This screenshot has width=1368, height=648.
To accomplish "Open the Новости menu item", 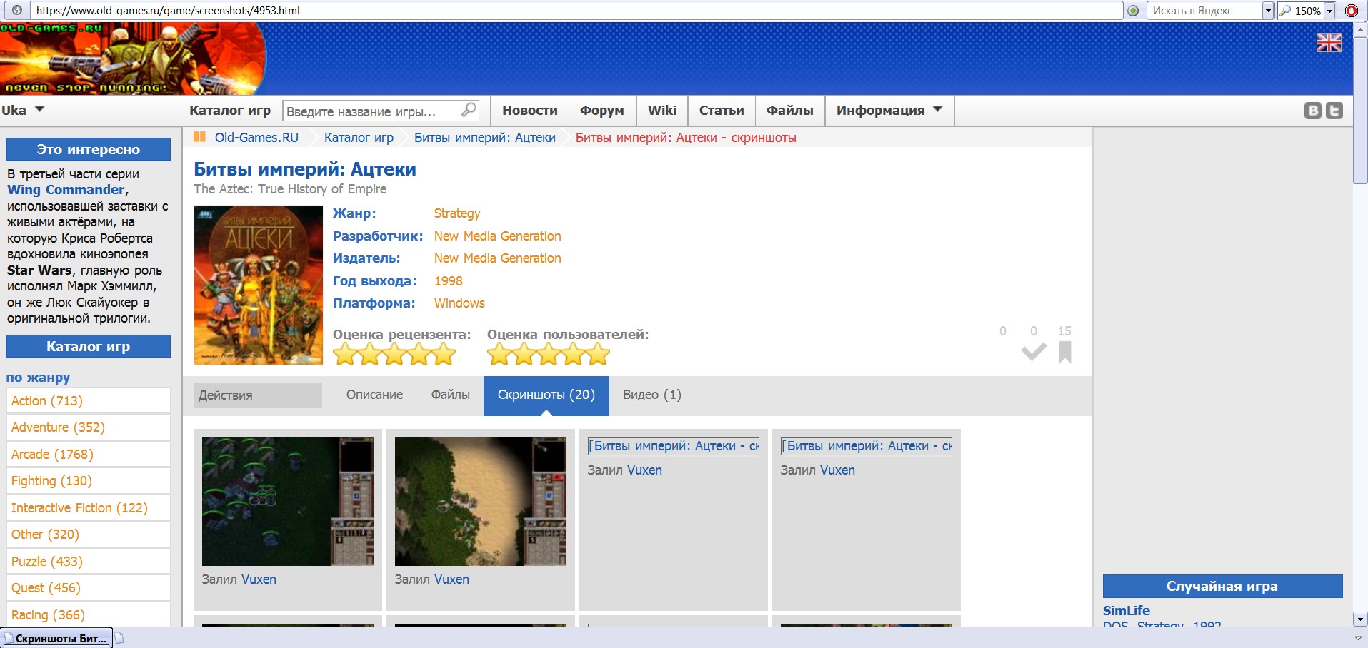I will pos(530,111).
